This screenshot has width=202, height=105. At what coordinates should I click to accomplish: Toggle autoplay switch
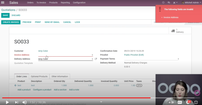[171, 102]
